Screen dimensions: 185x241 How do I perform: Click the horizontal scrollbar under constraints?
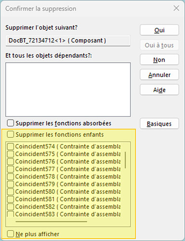pos(52,222)
